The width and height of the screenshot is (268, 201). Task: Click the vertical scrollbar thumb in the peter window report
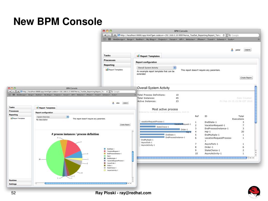click(256, 105)
